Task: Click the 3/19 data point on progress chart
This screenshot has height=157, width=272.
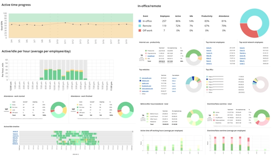Action: [126, 24]
